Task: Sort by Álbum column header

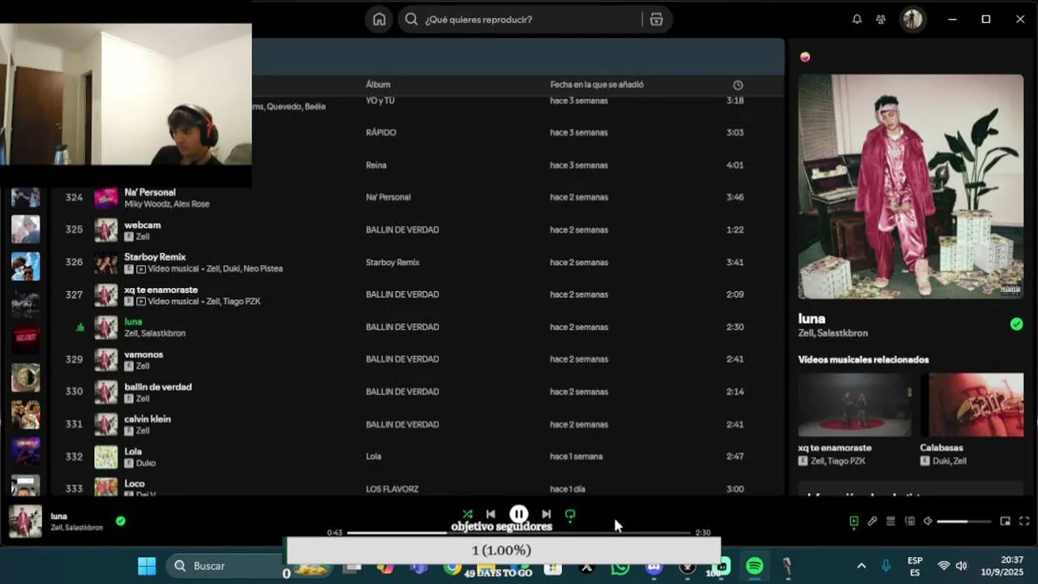Action: click(x=378, y=84)
